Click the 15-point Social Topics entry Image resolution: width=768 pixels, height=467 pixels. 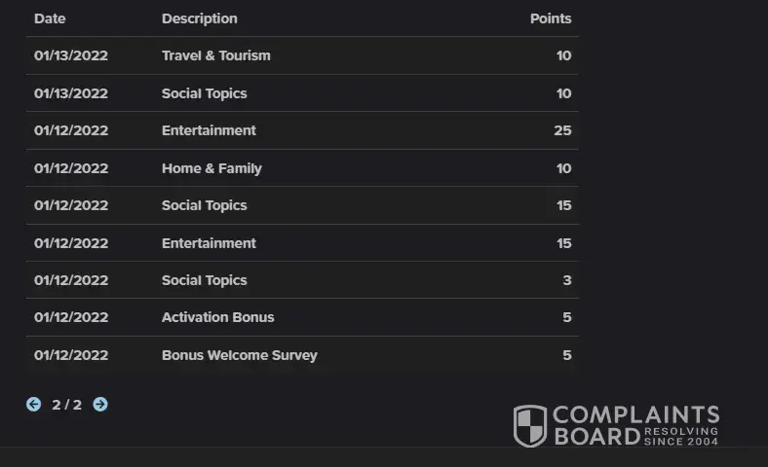pyautogui.click(x=204, y=205)
